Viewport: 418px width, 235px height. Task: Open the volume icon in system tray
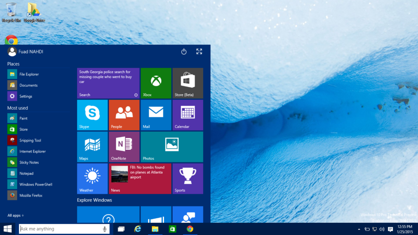point(382,229)
